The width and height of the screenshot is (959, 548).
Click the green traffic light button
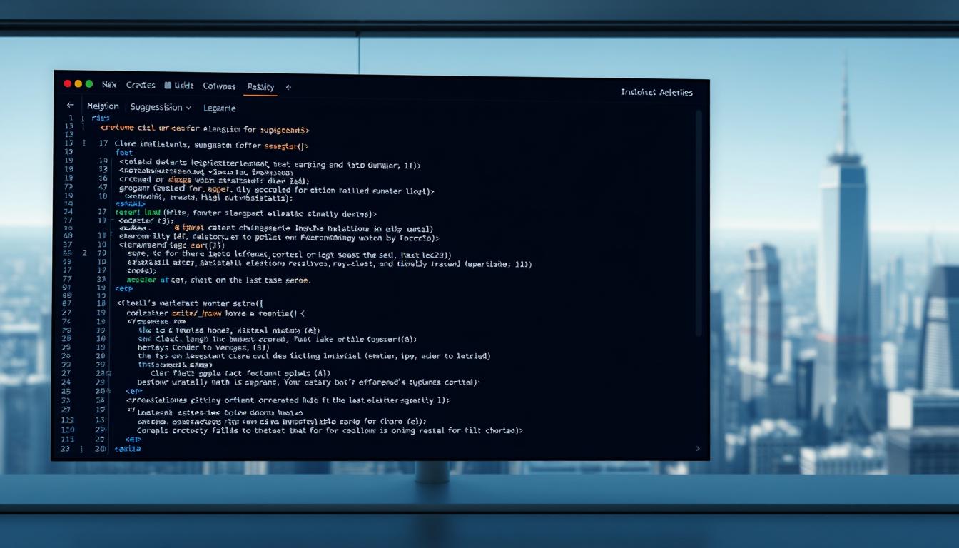coord(89,83)
